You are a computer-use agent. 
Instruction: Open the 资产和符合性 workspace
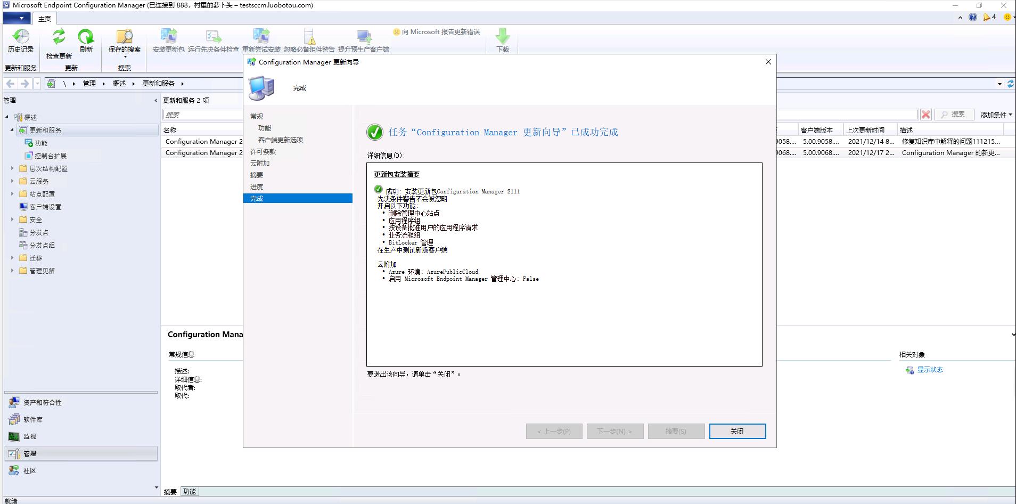[81, 402]
